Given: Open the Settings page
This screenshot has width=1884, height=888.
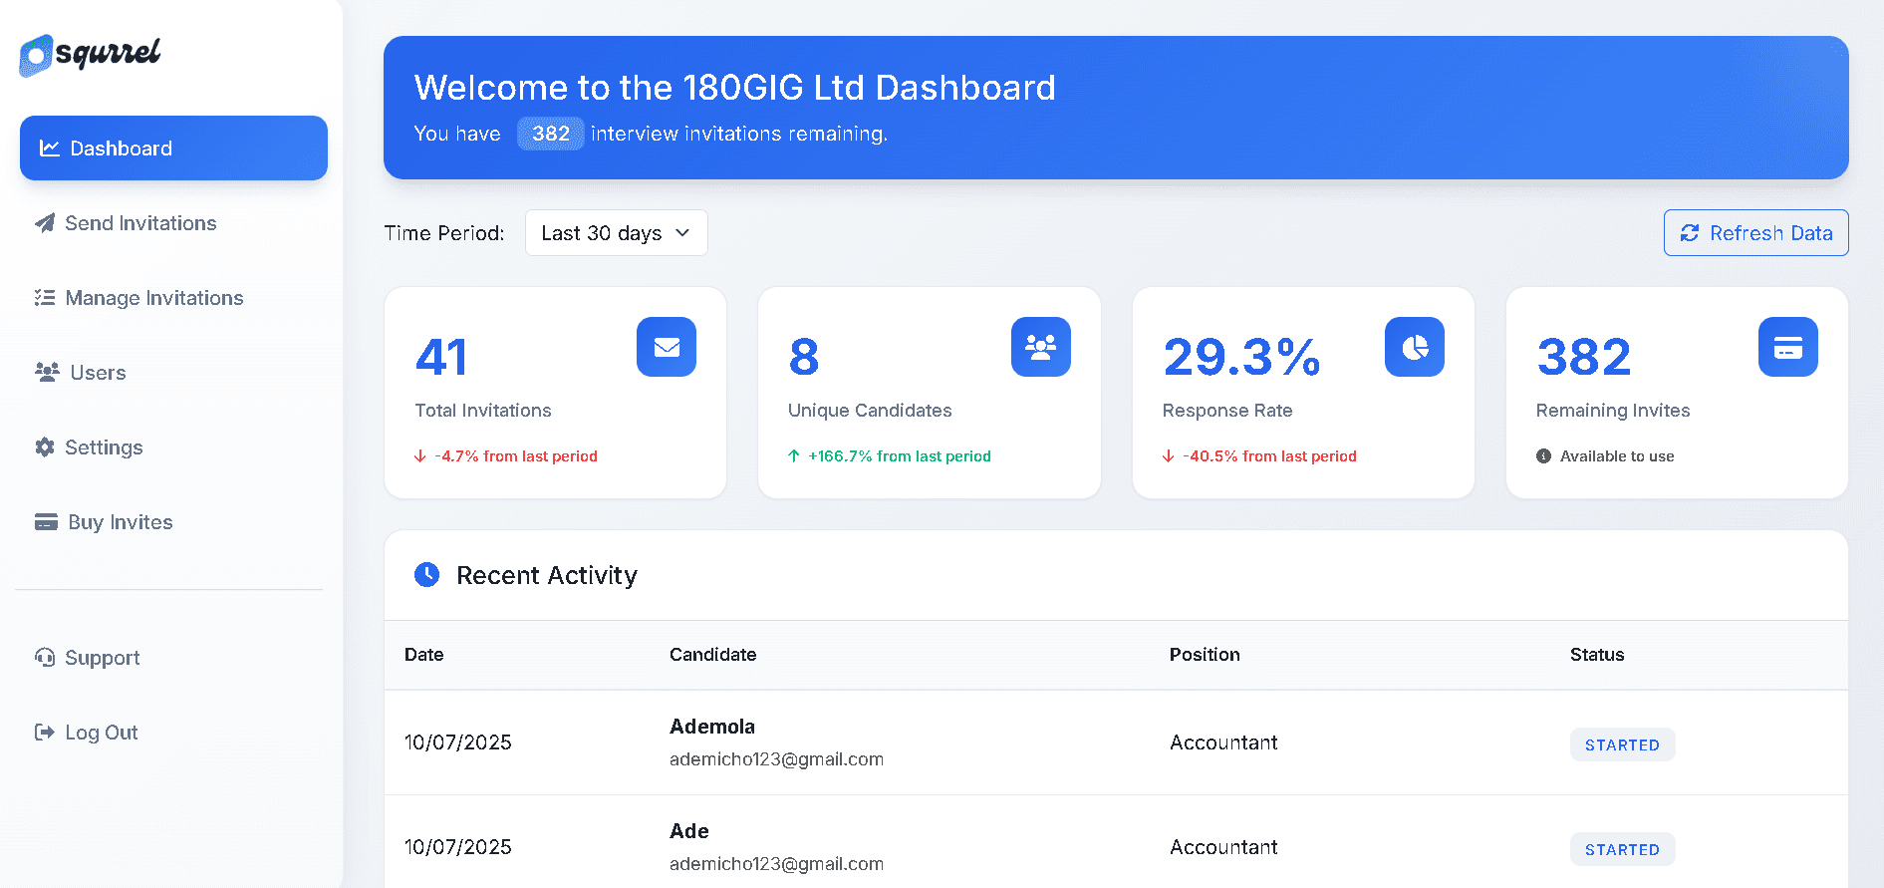Looking at the screenshot, I should pos(104,447).
